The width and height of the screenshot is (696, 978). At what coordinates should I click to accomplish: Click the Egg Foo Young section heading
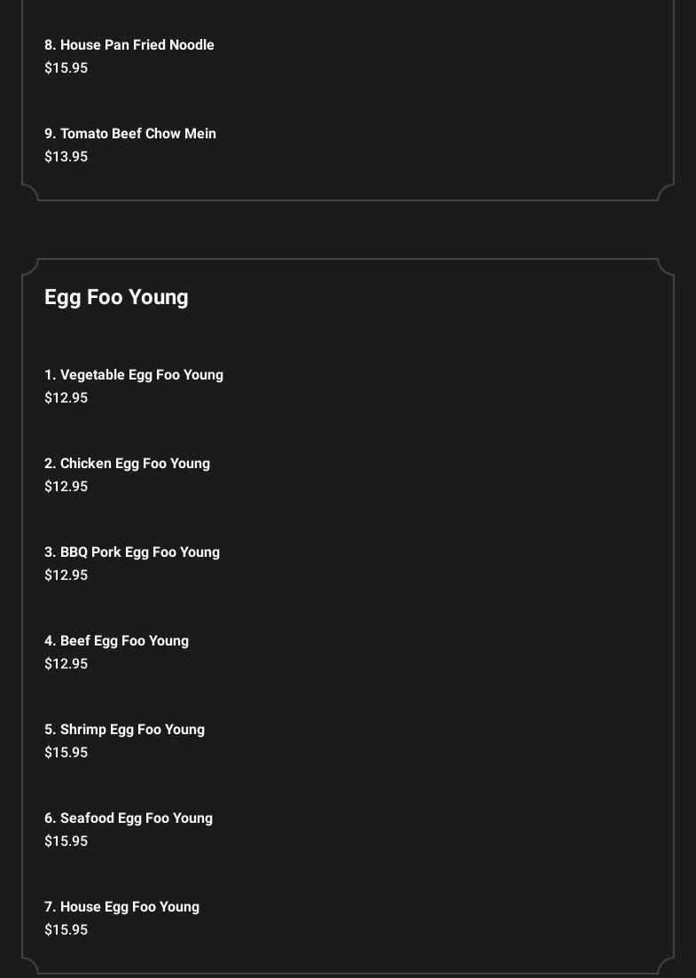[116, 297]
